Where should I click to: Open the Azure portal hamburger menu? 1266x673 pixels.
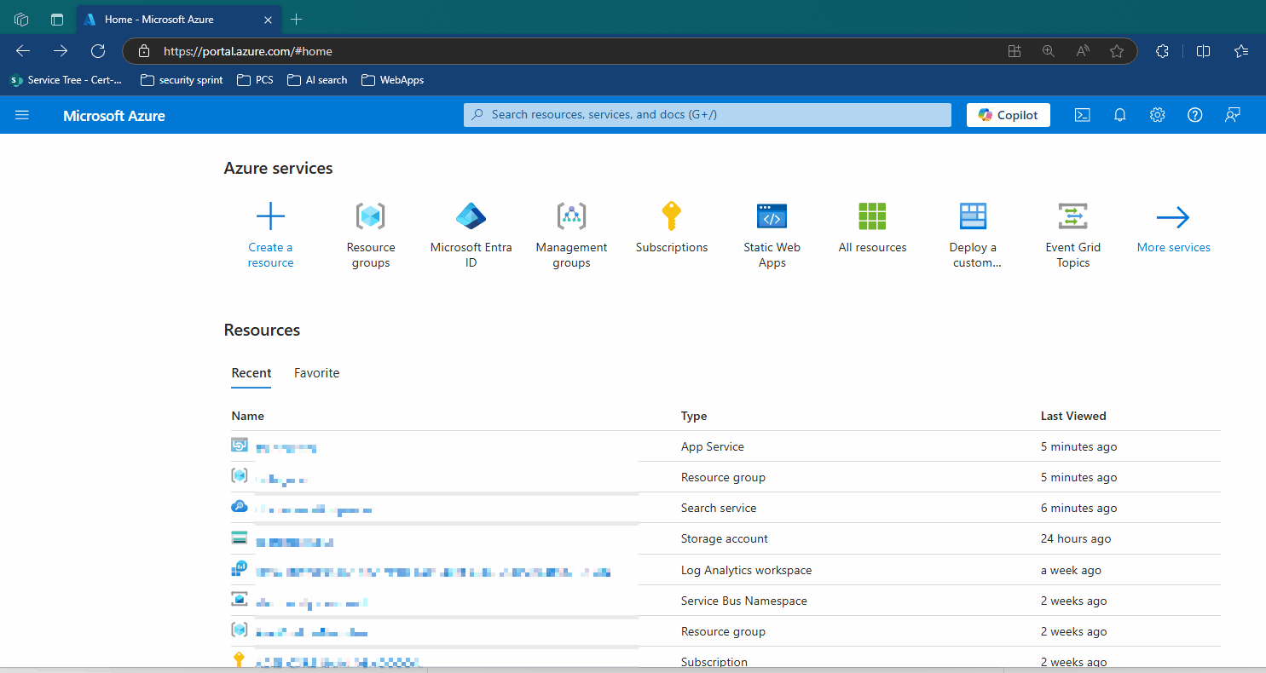pyautogui.click(x=22, y=115)
